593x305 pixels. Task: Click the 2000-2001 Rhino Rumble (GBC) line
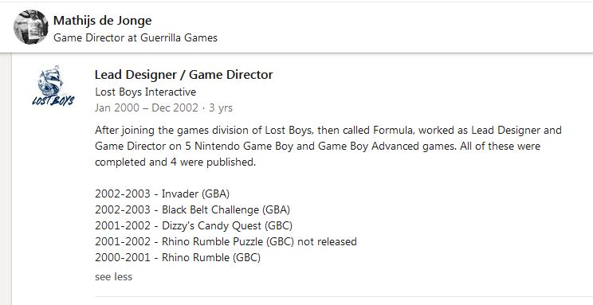(178, 257)
